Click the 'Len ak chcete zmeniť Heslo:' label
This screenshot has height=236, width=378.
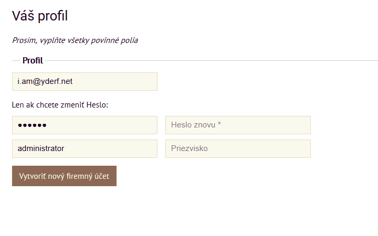tap(60, 105)
